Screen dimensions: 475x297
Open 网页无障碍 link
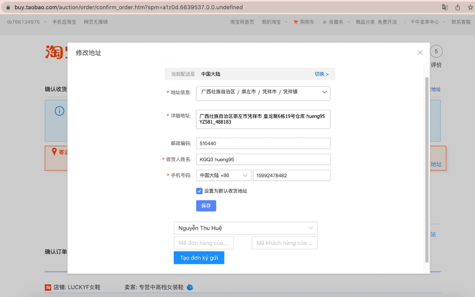click(x=96, y=22)
